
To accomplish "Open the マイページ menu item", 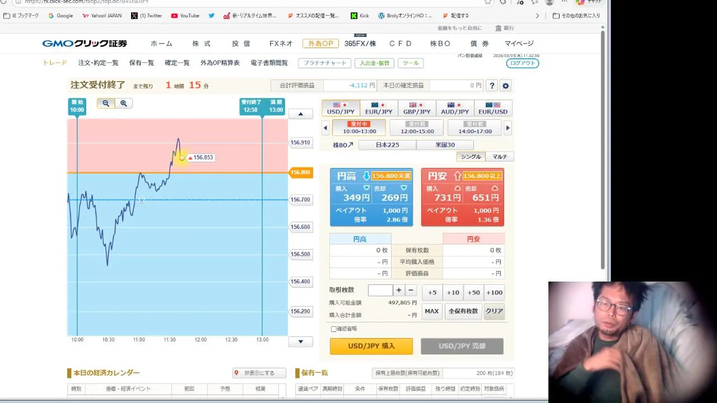I will (519, 44).
